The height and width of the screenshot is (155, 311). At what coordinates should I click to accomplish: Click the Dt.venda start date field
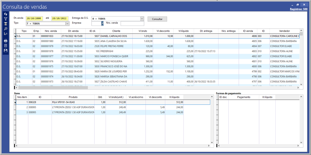tap(34, 18)
